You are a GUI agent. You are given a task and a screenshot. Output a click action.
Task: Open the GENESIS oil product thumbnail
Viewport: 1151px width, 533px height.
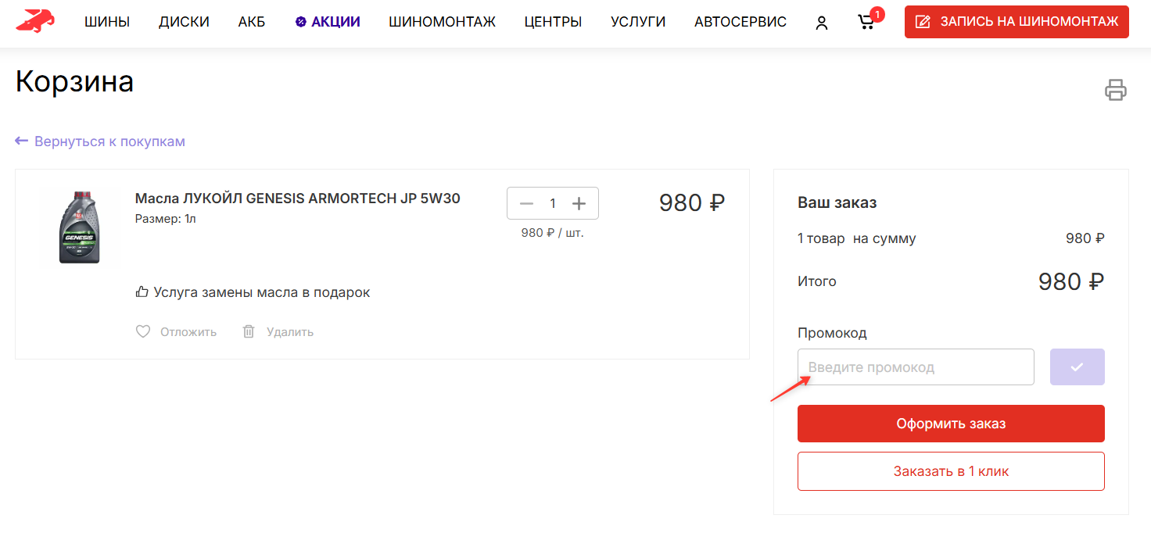[x=79, y=227]
